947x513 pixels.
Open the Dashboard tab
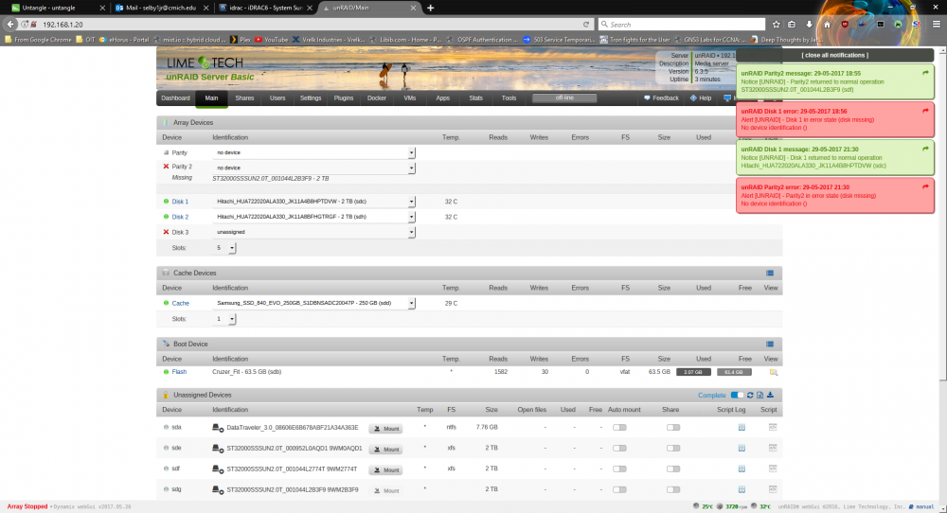(x=176, y=97)
